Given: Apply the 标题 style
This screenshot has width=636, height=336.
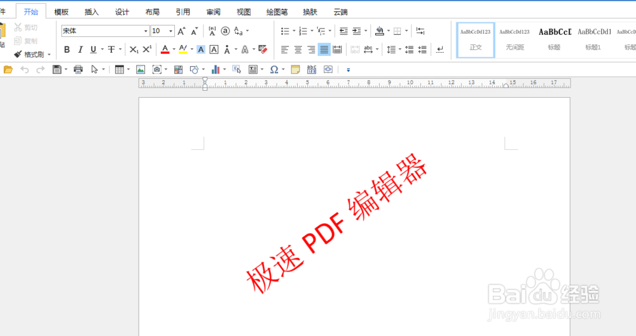Looking at the screenshot, I should (x=554, y=40).
